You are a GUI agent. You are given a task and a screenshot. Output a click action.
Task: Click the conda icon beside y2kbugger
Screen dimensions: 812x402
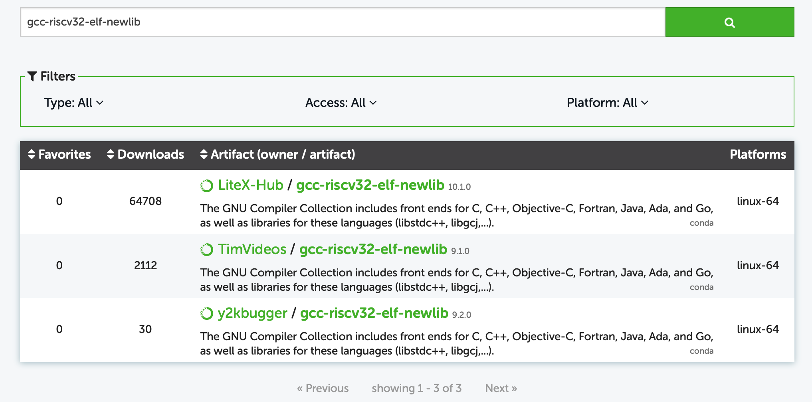207,313
